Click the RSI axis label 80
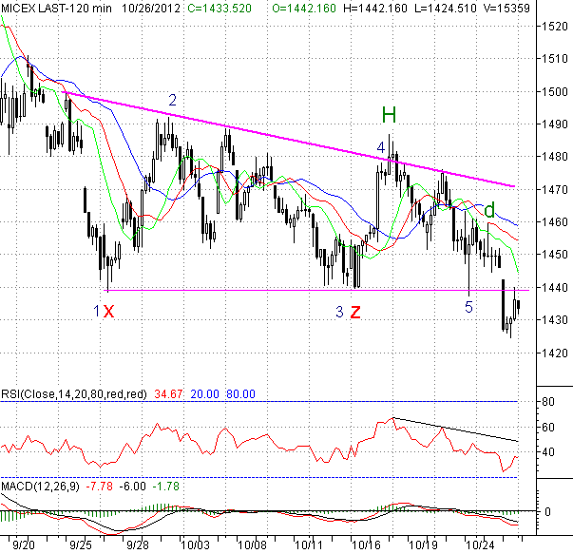This screenshot has width=573, height=554. [548, 402]
